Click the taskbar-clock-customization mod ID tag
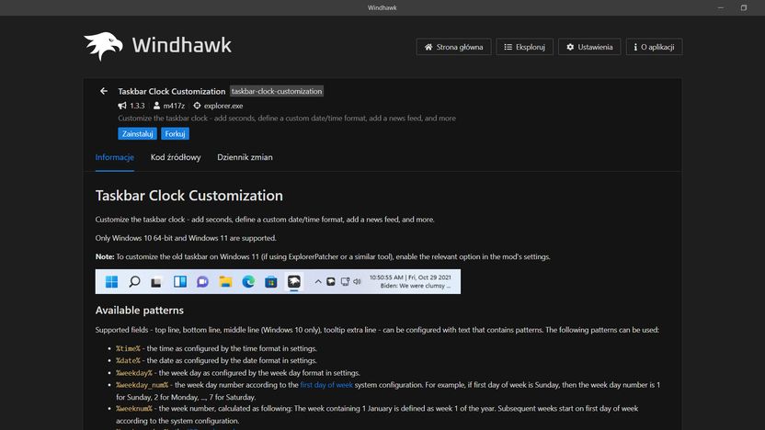Screen dimensions: 765x430 coord(277,91)
